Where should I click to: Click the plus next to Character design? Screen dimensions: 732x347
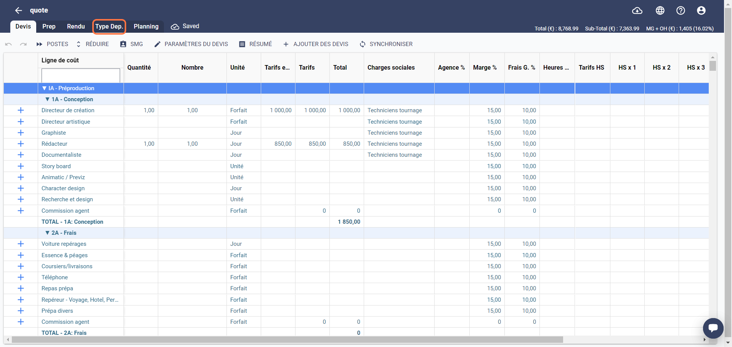(21, 188)
